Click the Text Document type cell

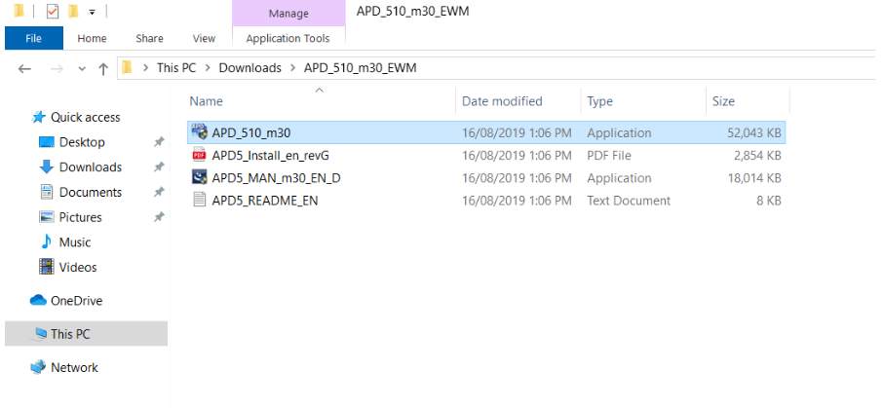(x=629, y=201)
